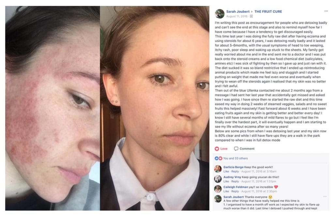Open the post audience icon beside date
The width and height of the screenshot is (334, 216).
tap(251, 16)
